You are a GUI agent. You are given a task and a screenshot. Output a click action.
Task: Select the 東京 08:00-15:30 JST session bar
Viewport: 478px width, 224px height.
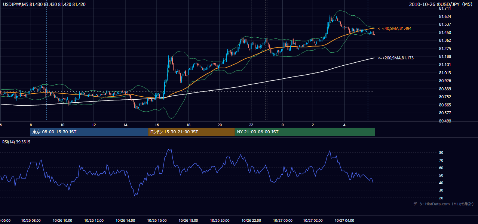(89, 132)
